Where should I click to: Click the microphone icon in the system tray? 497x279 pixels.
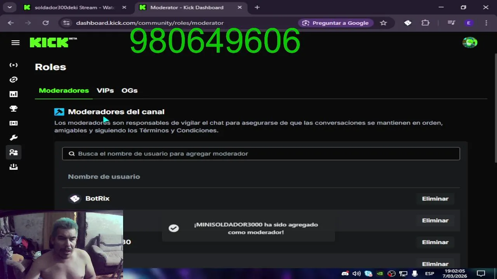pyautogui.click(x=415, y=274)
